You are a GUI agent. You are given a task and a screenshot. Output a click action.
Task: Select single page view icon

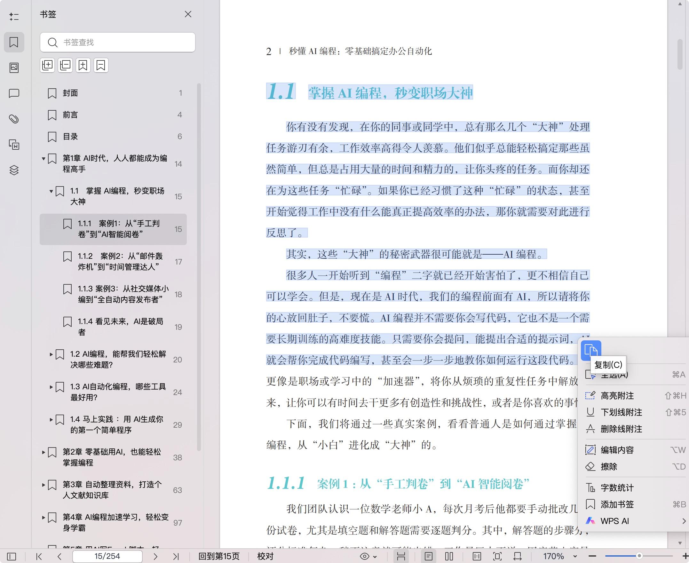click(x=429, y=557)
